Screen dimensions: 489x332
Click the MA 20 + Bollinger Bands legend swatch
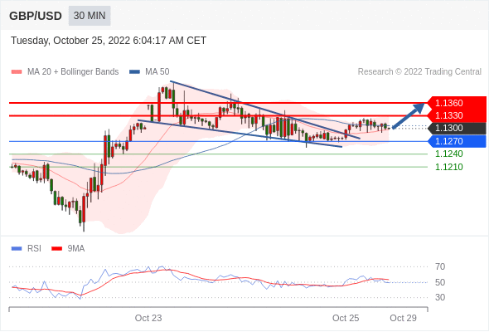click(x=17, y=72)
